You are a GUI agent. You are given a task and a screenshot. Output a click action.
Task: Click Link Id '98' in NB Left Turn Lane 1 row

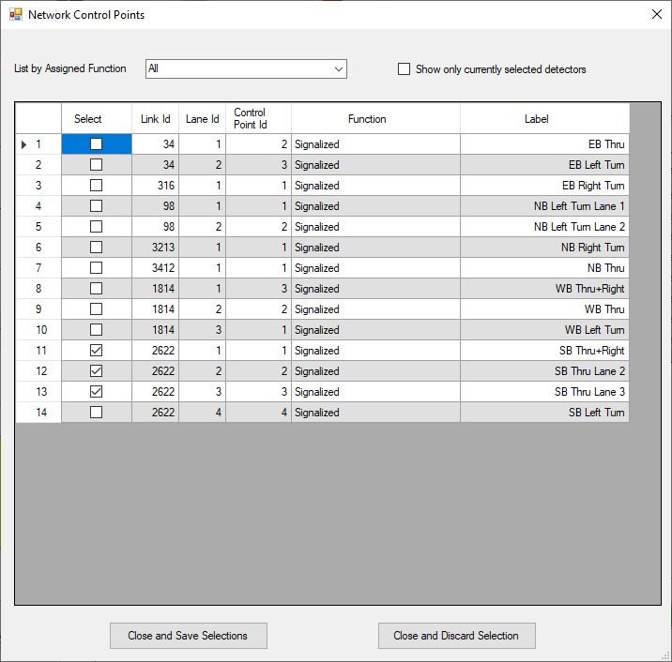pos(155,206)
